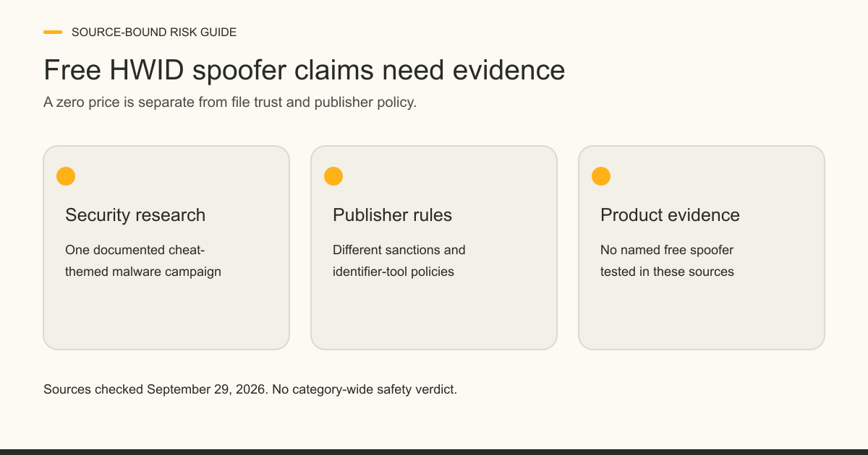The height and width of the screenshot is (455, 868).
Task: Click the orange dot on Security research card
Action: 66,176
